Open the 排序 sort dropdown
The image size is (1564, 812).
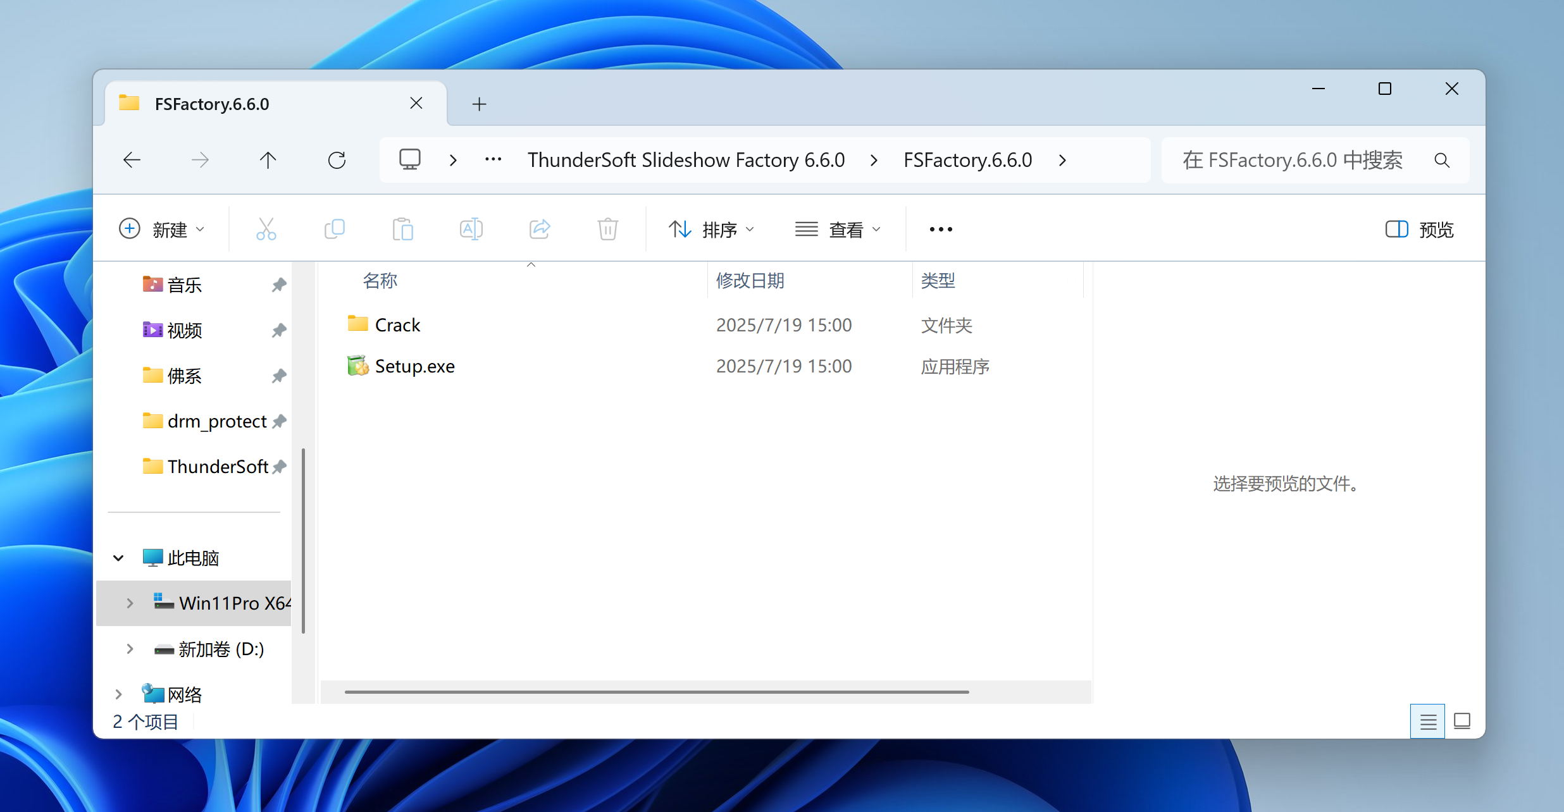[x=711, y=229]
